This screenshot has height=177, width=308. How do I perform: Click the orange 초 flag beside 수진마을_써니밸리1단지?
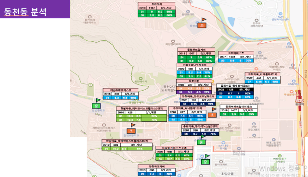point(212,115)
